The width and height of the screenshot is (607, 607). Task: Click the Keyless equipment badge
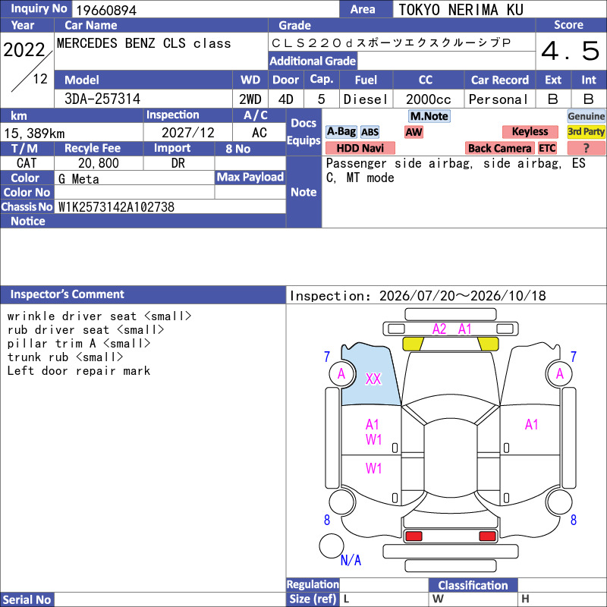pos(530,131)
